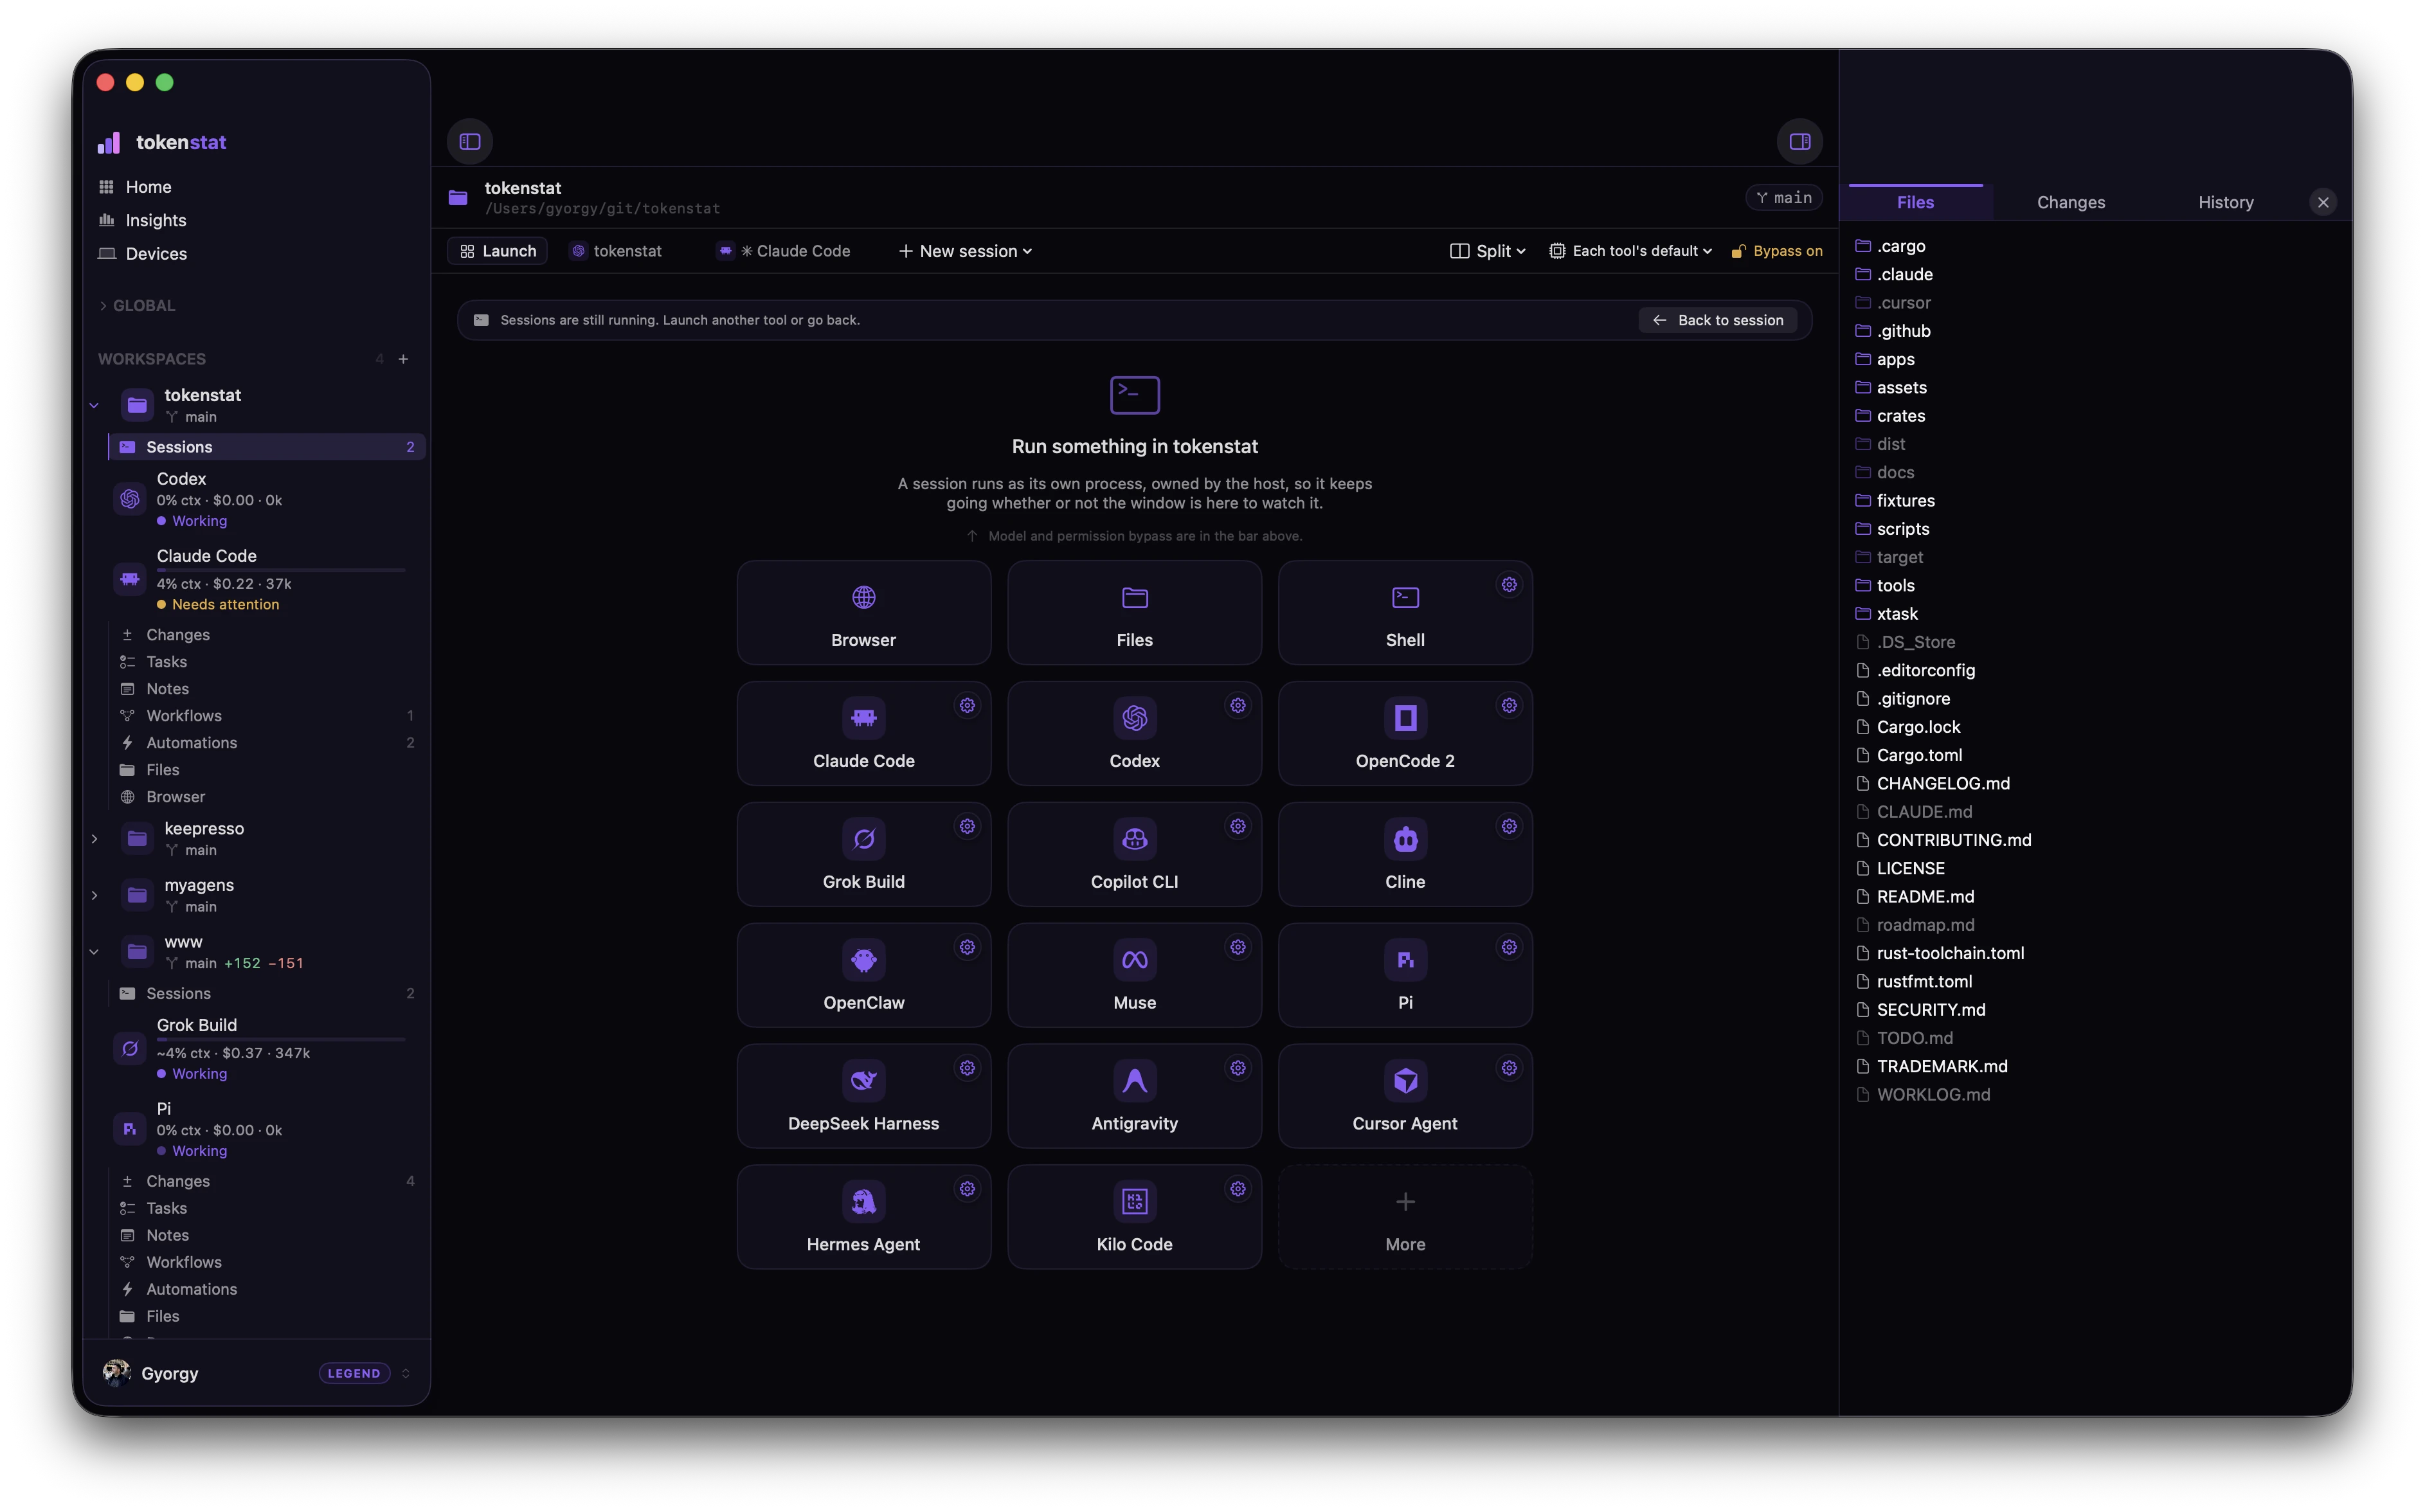Image resolution: width=2425 pixels, height=1512 pixels.
Task: Open Automations under tokenstat workspace
Action: (266, 743)
